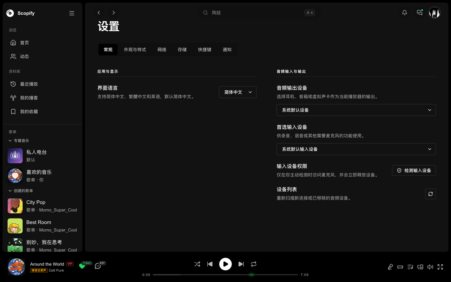Open 动态 feed in sidebar

(x=42, y=56)
